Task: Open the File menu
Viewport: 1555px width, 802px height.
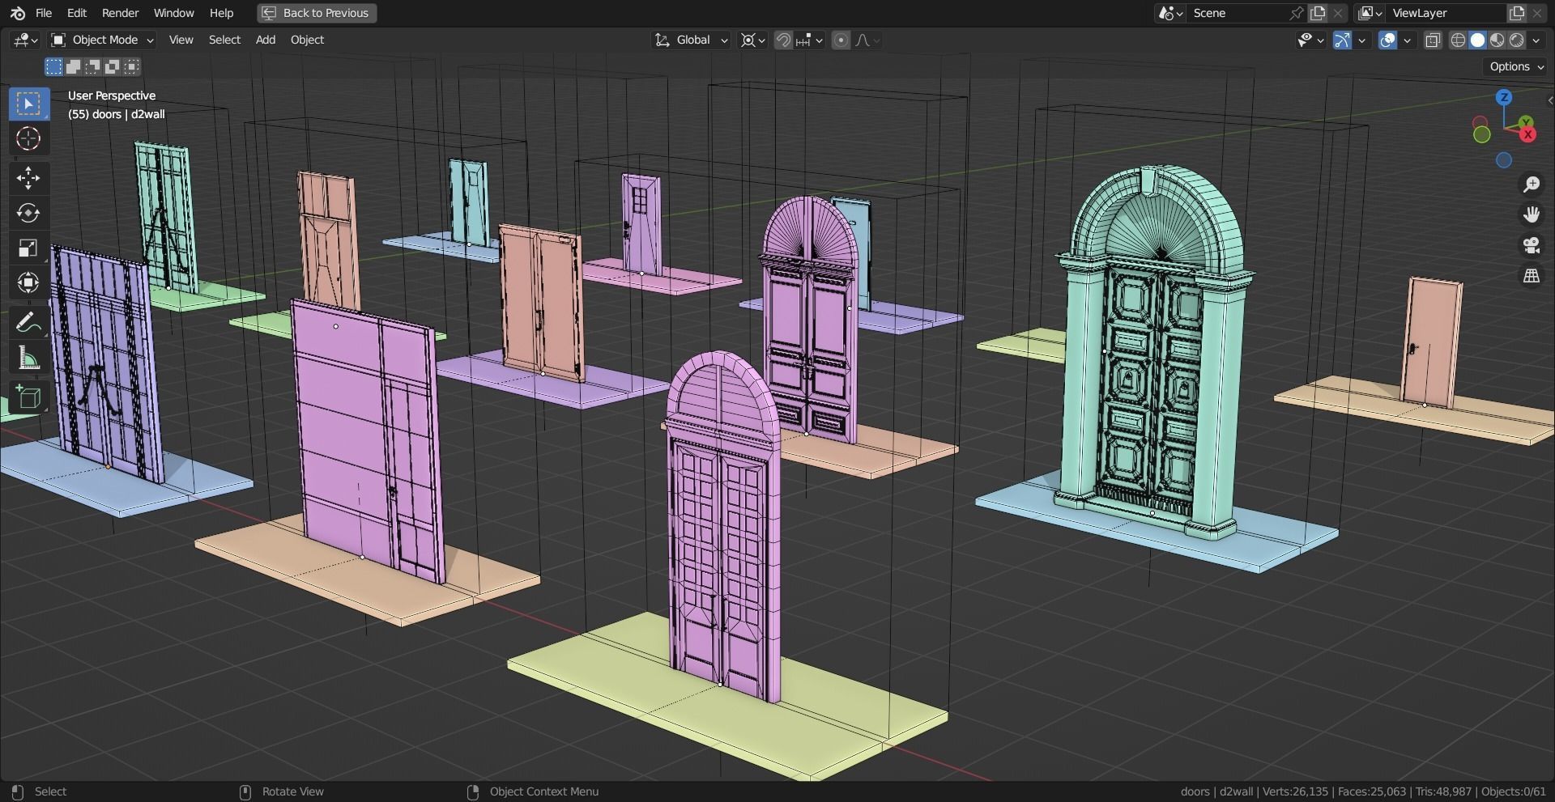Action: [44, 13]
